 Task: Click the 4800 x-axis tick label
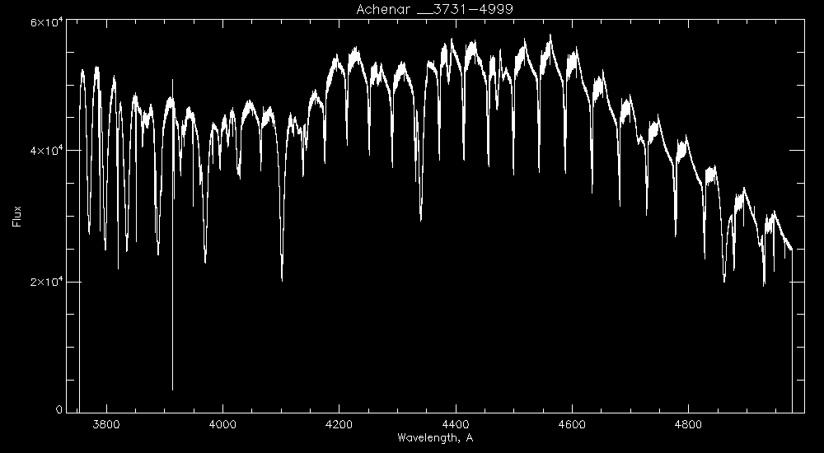click(x=688, y=424)
